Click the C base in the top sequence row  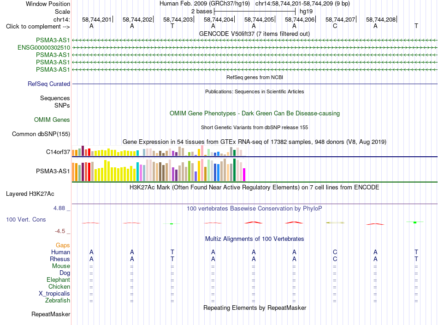pyautogui.click(x=335, y=26)
